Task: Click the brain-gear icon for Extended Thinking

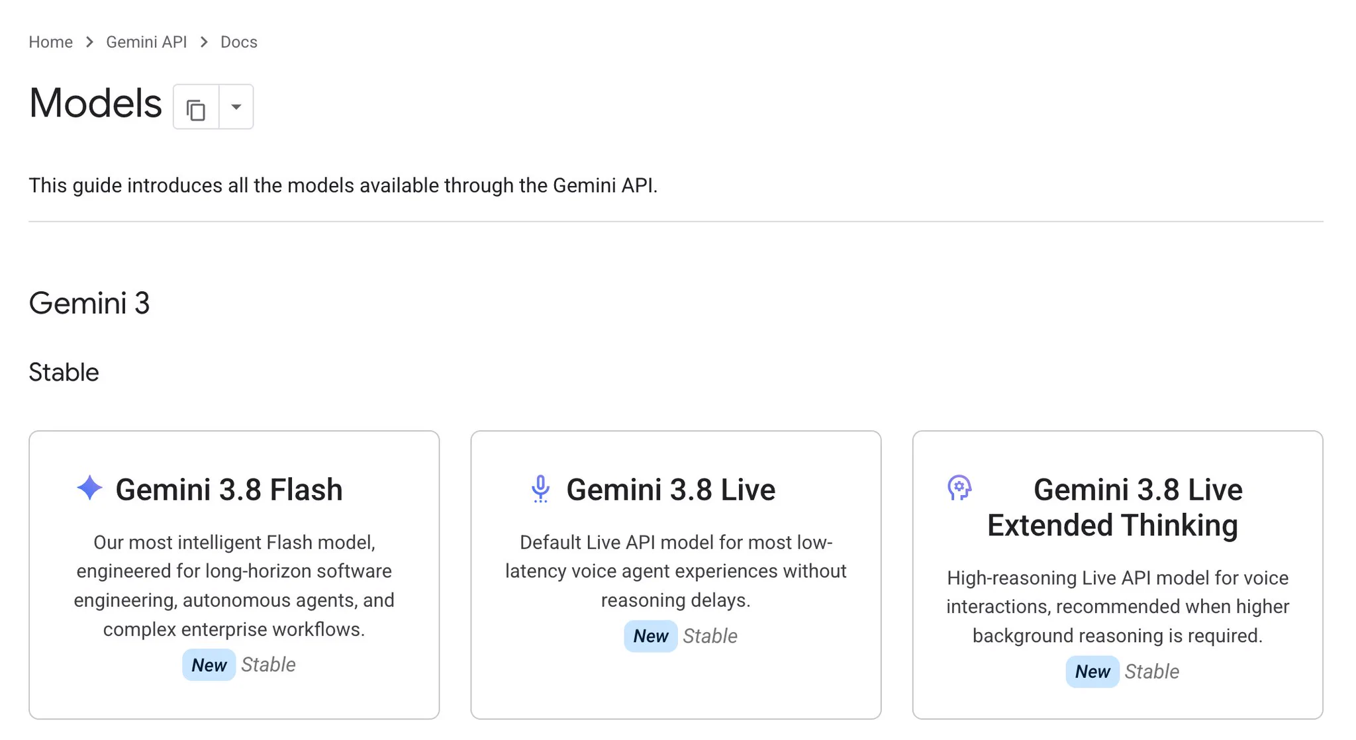Action: (x=959, y=488)
